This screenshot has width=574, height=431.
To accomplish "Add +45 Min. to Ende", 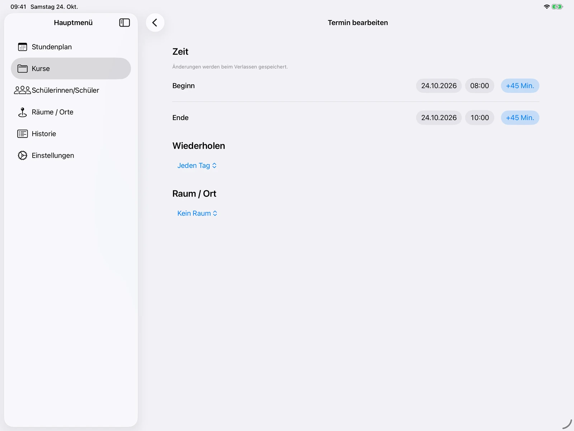I will (520, 118).
